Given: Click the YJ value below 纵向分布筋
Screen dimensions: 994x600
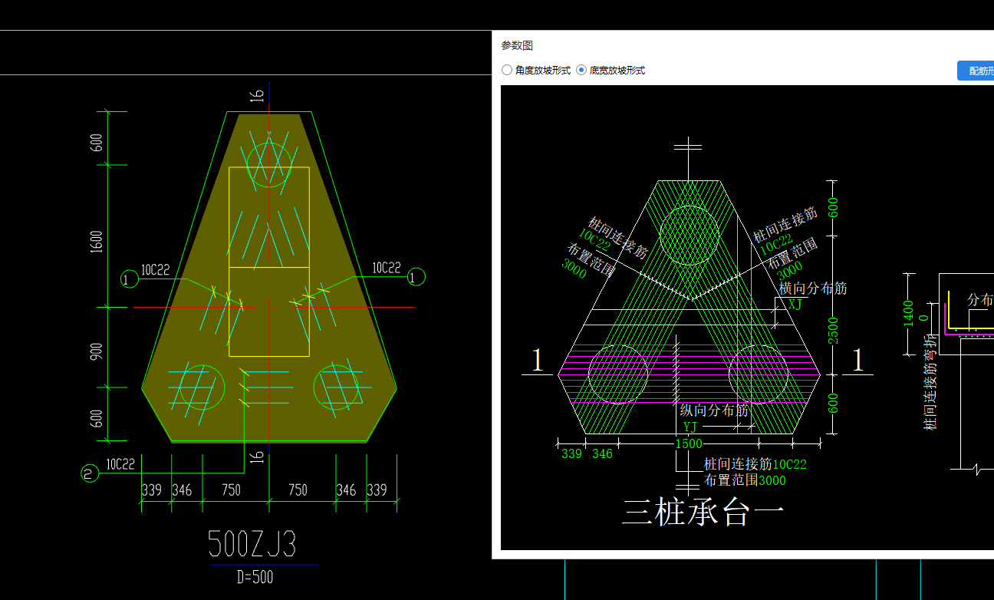Looking at the screenshot, I should pyautogui.click(x=691, y=427).
